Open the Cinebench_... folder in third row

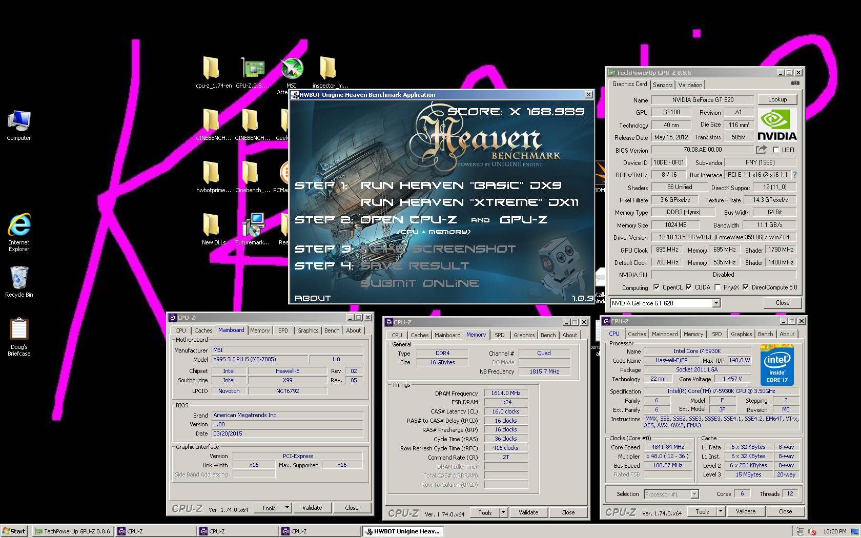pos(250,172)
